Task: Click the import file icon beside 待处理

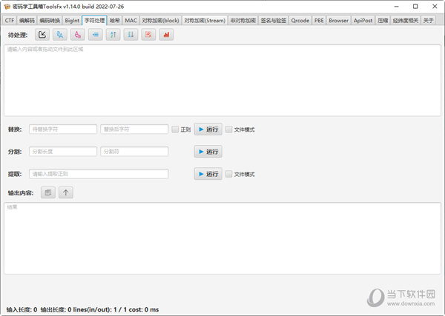Action: [42, 35]
